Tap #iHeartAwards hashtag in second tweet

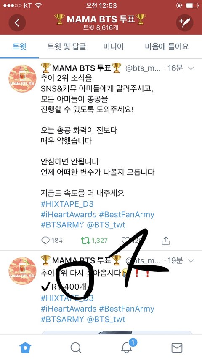click(x=69, y=309)
